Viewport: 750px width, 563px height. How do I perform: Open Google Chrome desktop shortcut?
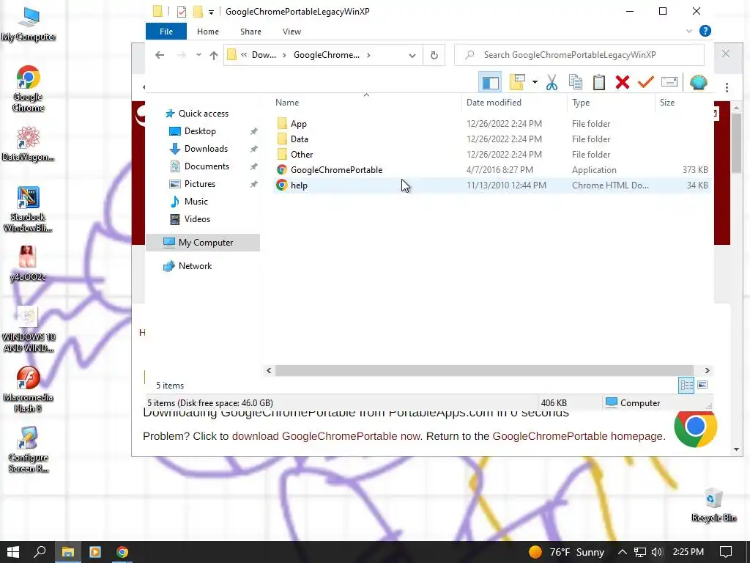point(28,89)
